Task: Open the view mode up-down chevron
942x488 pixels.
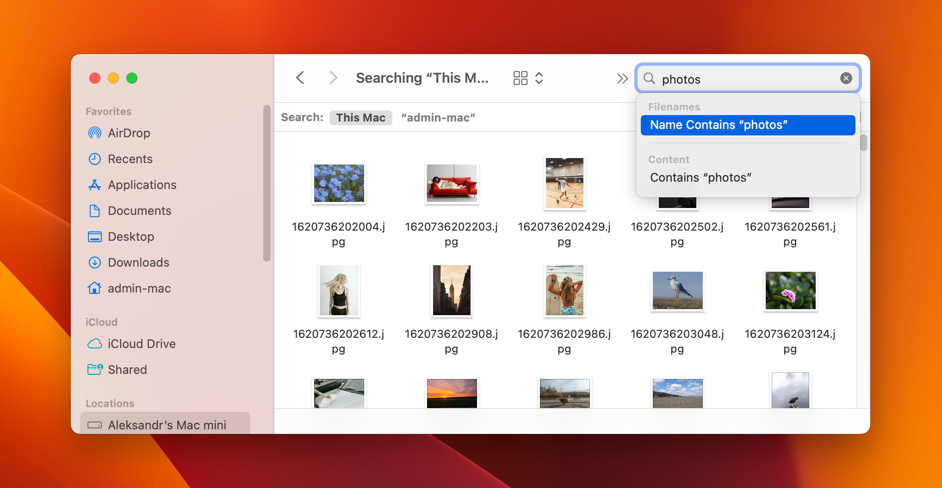Action: pyautogui.click(x=539, y=78)
